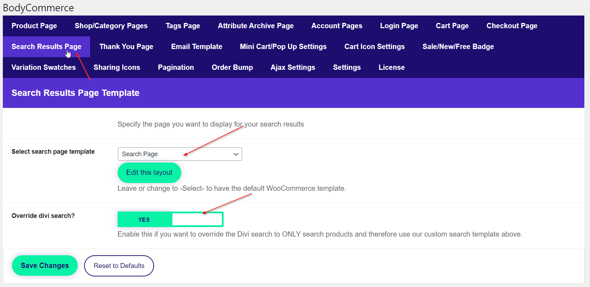This screenshot has height=287, width=590.
Task: Open the Pagination tab
Action: [x=176, y=67]
